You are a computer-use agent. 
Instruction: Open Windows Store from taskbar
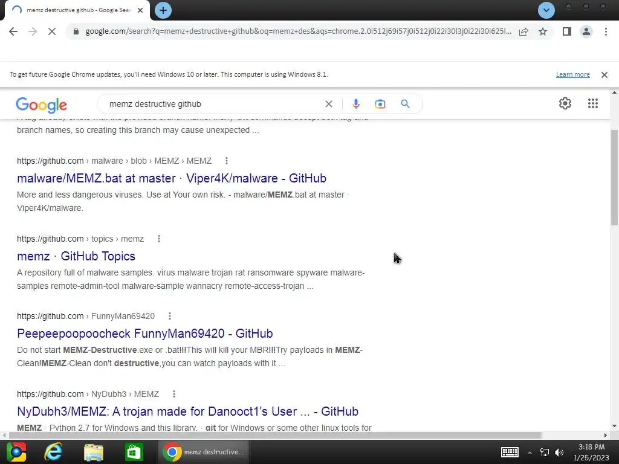tap(134, 452)
